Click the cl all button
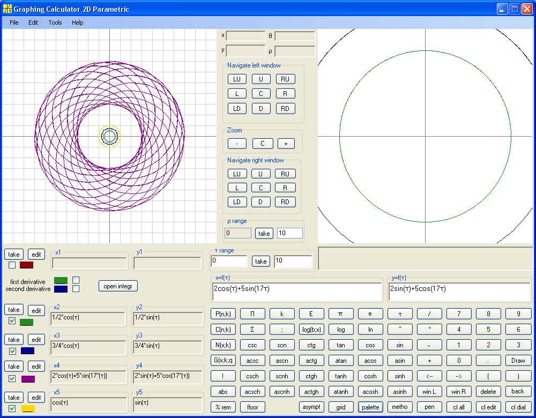This screenshot has height=418, width=536. [x=459, y=407]
